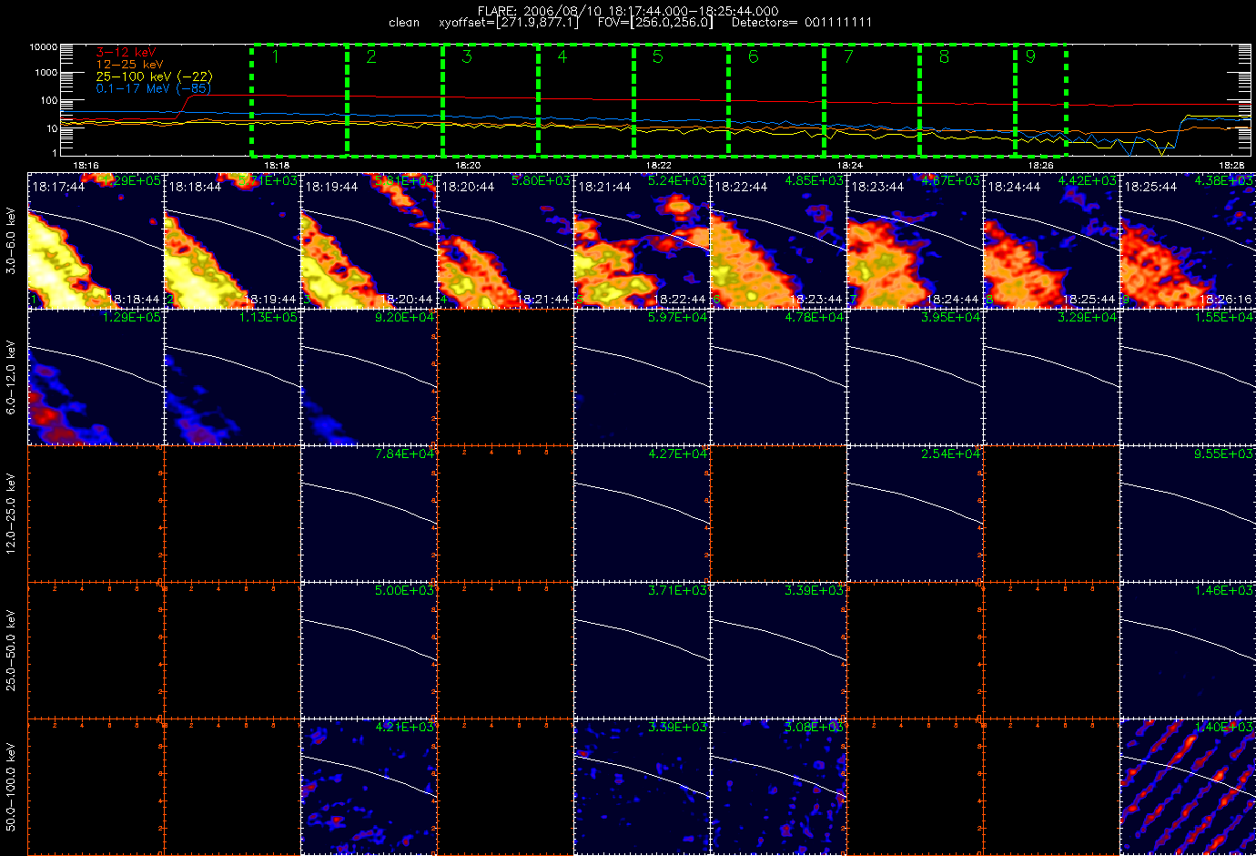Image resolution: width=1256 pixels, height=856 pixels.
Task: Click the 18:22 tick on the light curve axis
Action: 659,165
